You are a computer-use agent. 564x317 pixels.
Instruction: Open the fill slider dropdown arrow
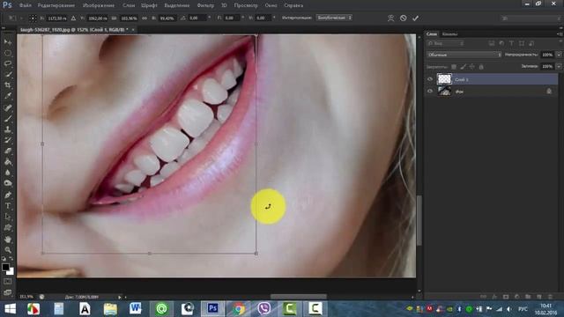tap(559, 67)
